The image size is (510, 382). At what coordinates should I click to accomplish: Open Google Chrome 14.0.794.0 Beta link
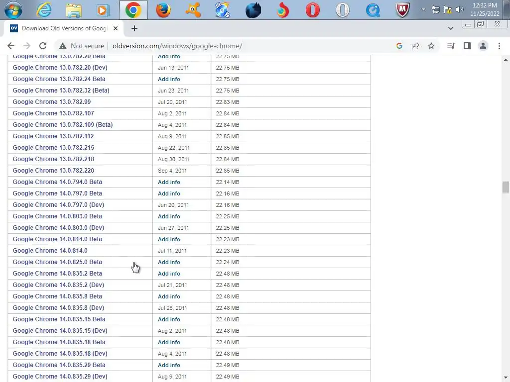pyautogui.click(x=57, y=182)
